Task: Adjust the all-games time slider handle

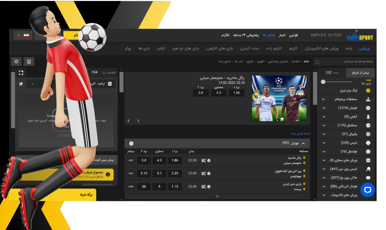Action: pyautogui.click(x=323, y=82)
